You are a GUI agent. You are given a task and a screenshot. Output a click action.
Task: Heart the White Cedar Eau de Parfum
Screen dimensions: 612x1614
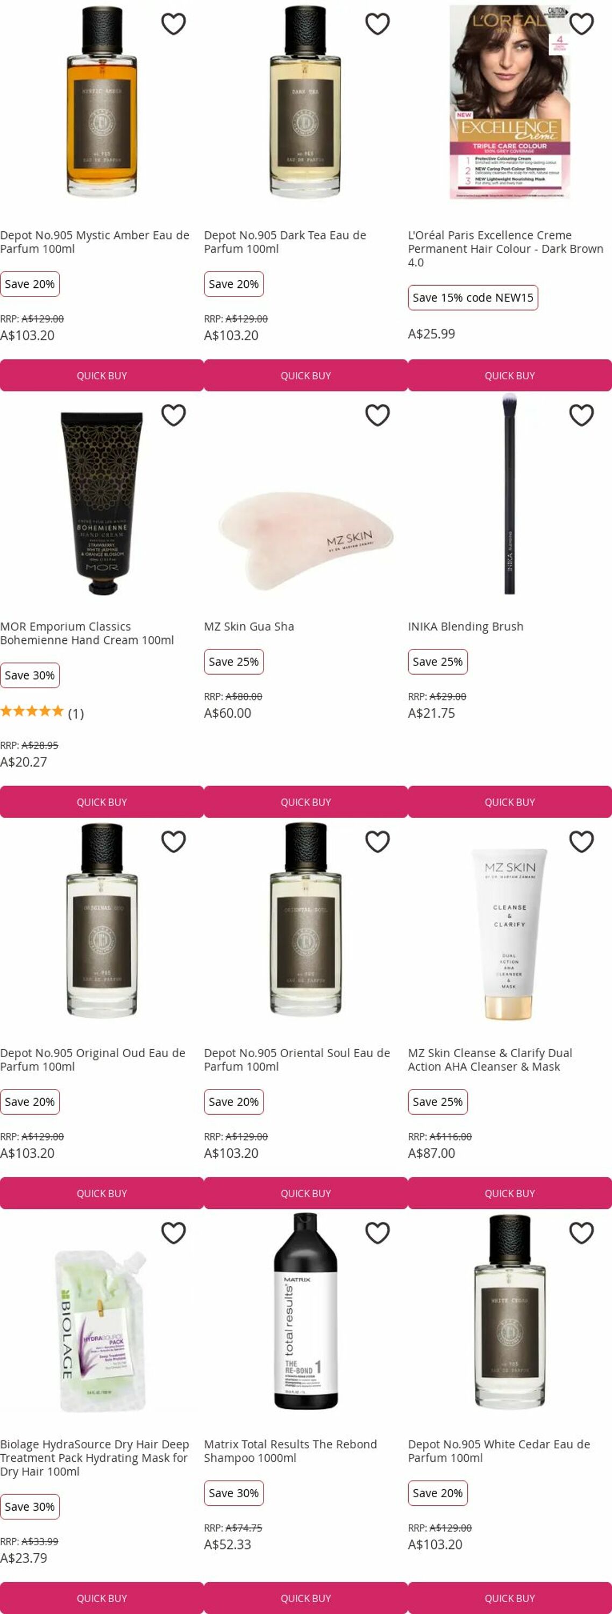click(x=581, y=1233)
